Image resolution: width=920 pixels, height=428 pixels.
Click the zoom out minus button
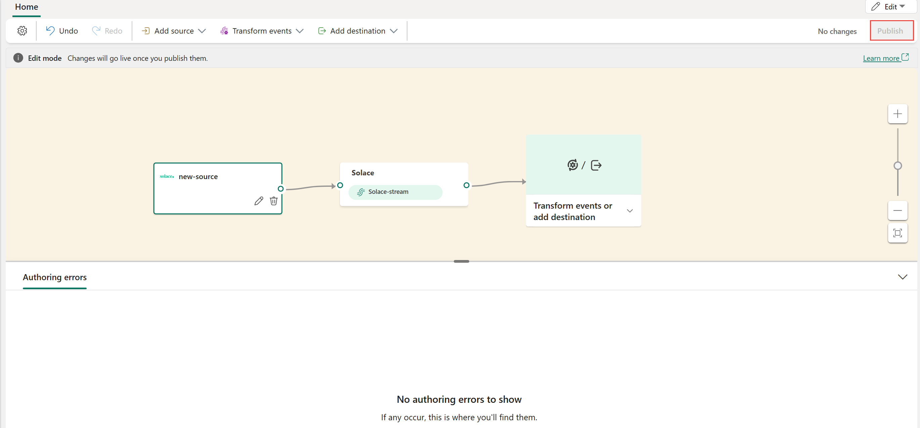click(x=897, y=210)
